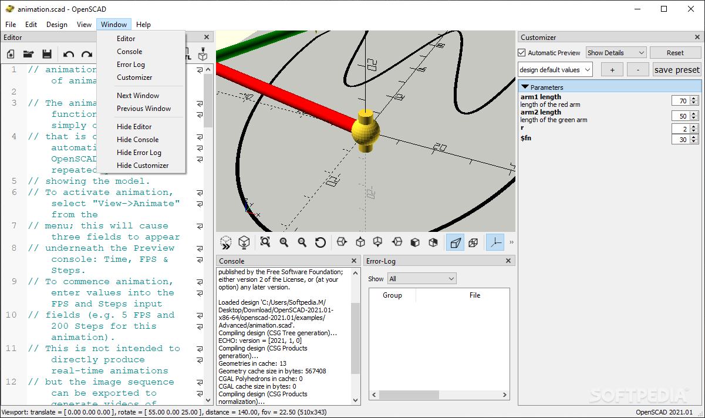Image resolution: width=705 pixels, height=418 pixels.
Task: Open the Edit menu
Action: (31, 25)
